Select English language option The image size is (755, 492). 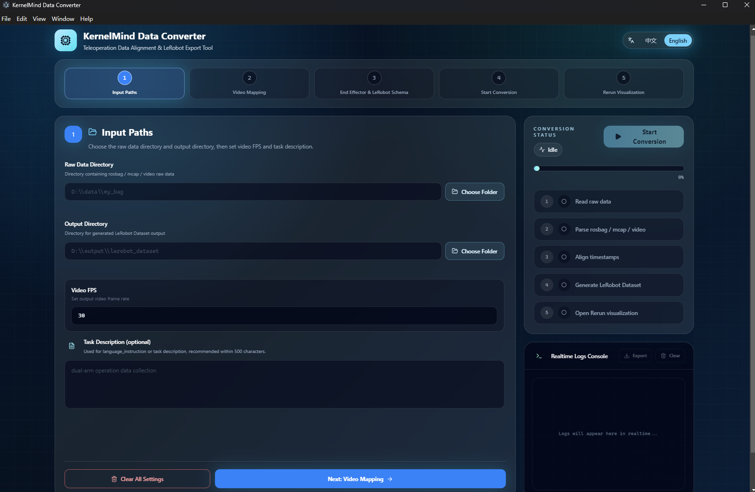click(678, 40)
